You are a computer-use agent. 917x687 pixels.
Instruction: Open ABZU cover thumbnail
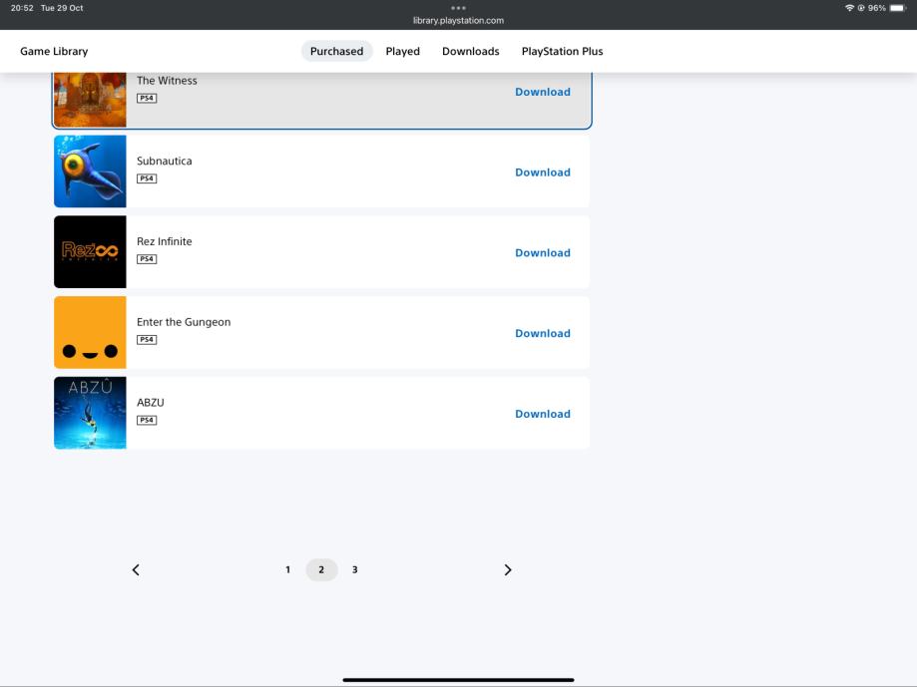click(x=90, y=413)
